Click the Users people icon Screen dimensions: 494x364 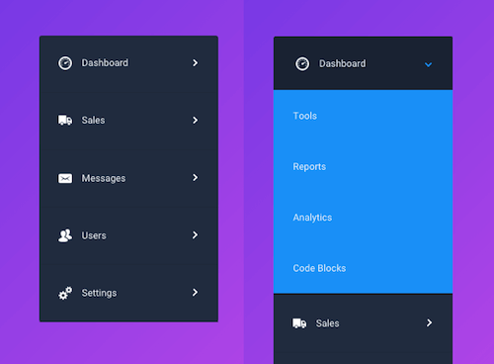65,235
